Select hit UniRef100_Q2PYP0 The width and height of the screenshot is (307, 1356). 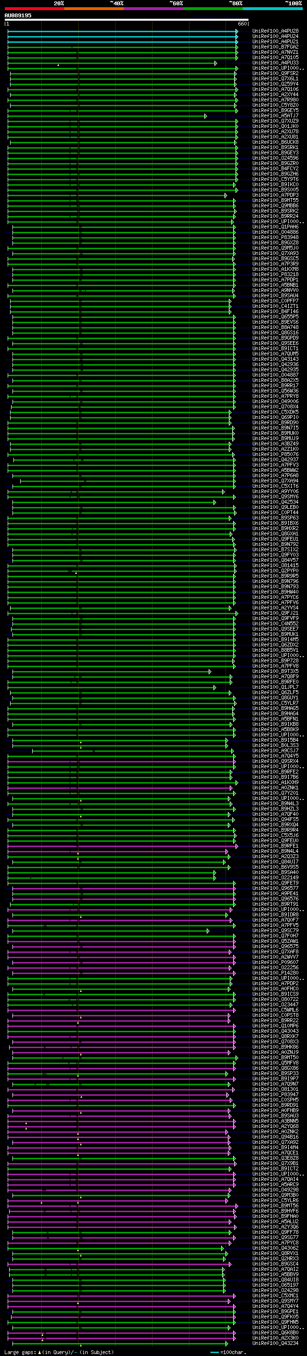(275, 570)
